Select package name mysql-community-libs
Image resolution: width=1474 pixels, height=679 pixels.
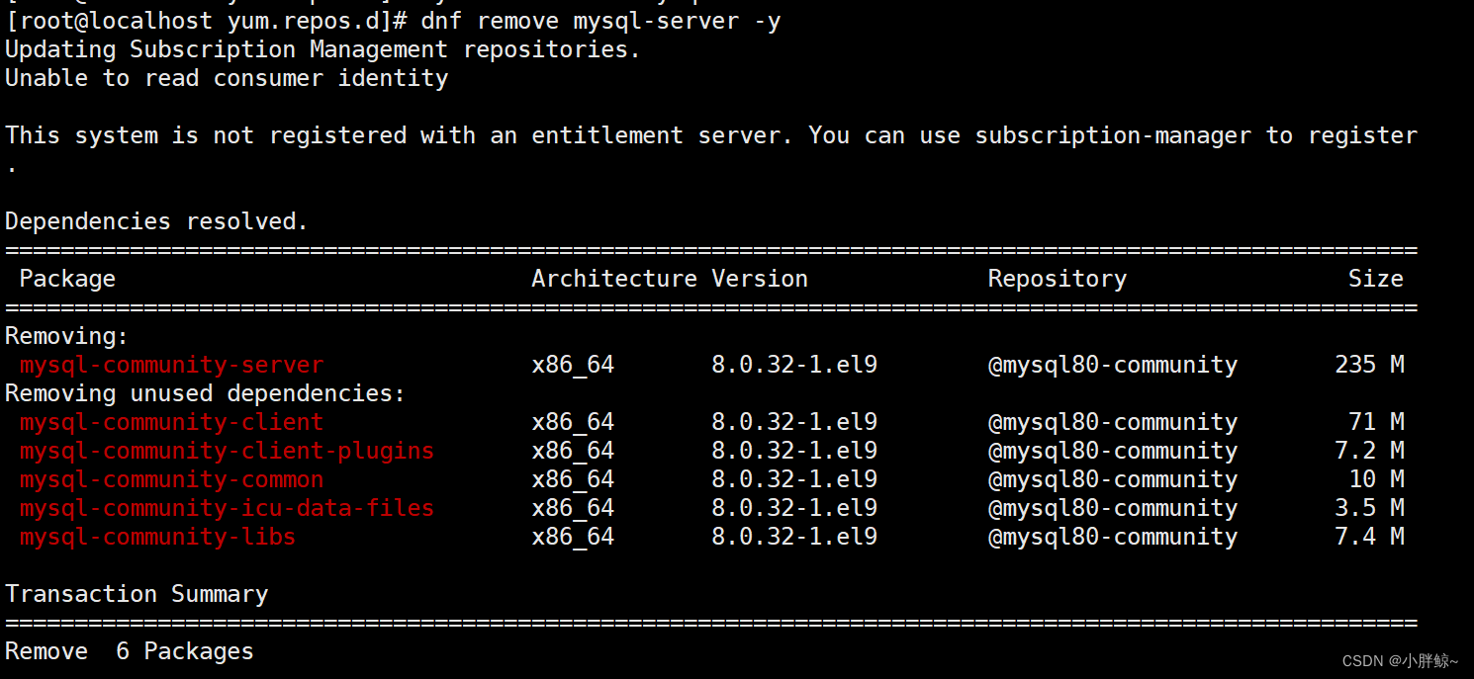pos(157,537)
